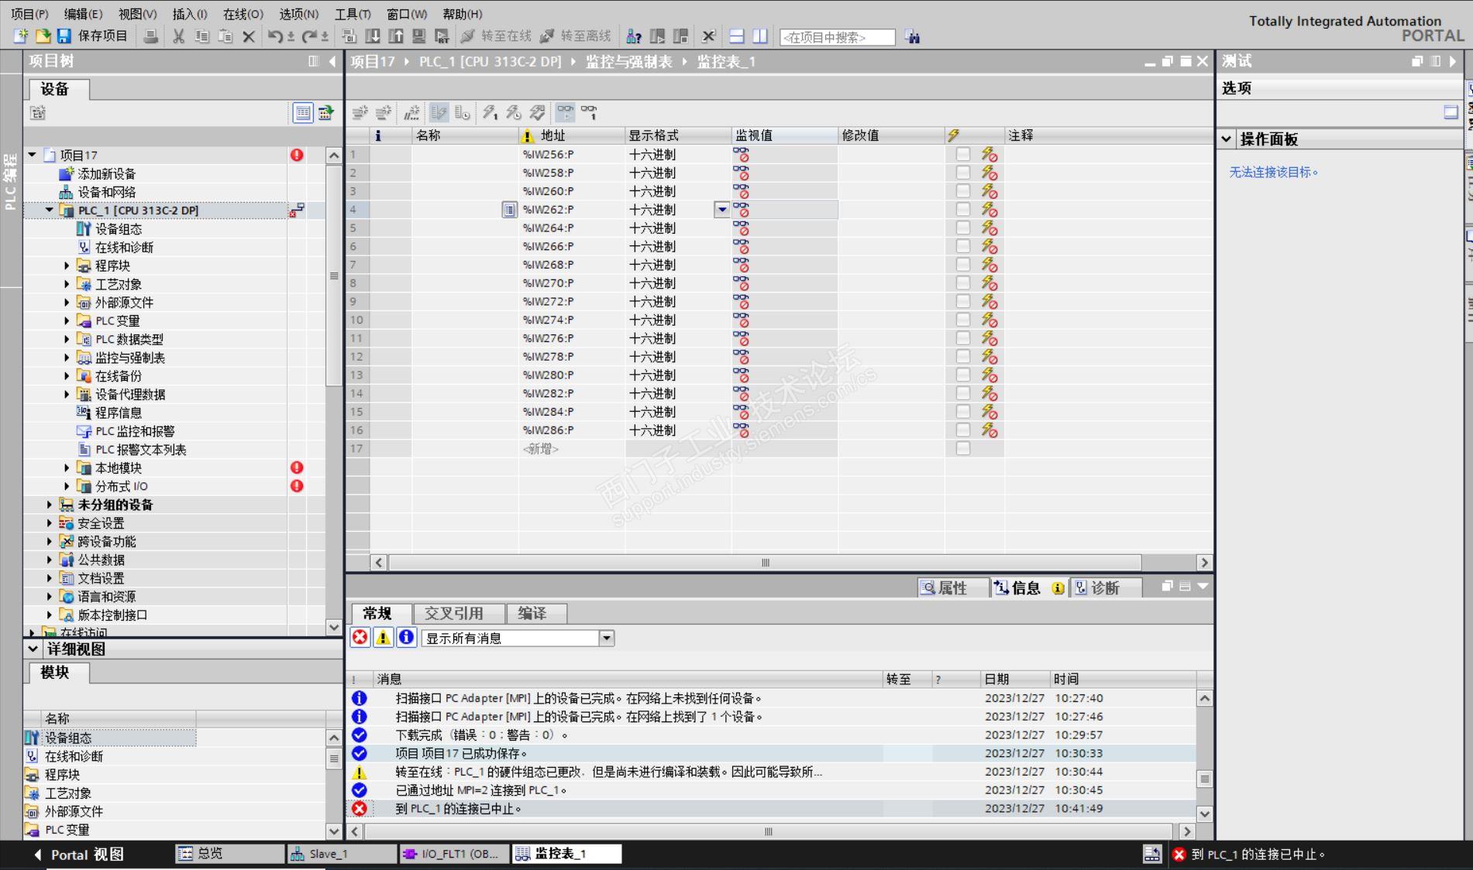
Task: Click the redo arrow in the toolbar
Action: [310, 36]
